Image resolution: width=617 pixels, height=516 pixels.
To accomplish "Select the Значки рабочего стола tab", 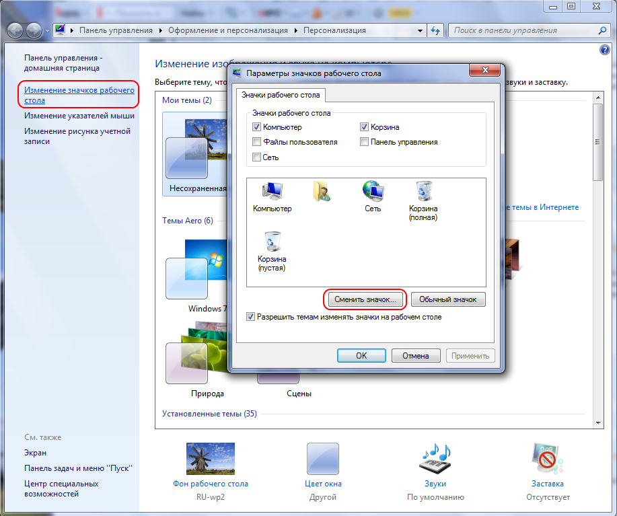I will tap(281, 95).
